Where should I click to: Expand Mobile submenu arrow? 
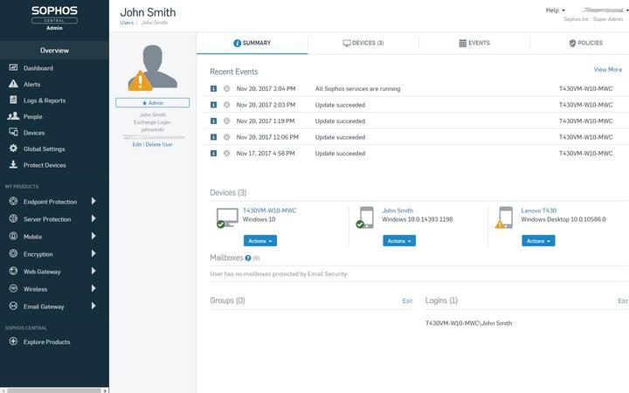pyautogui.click(x=93, y=236)
